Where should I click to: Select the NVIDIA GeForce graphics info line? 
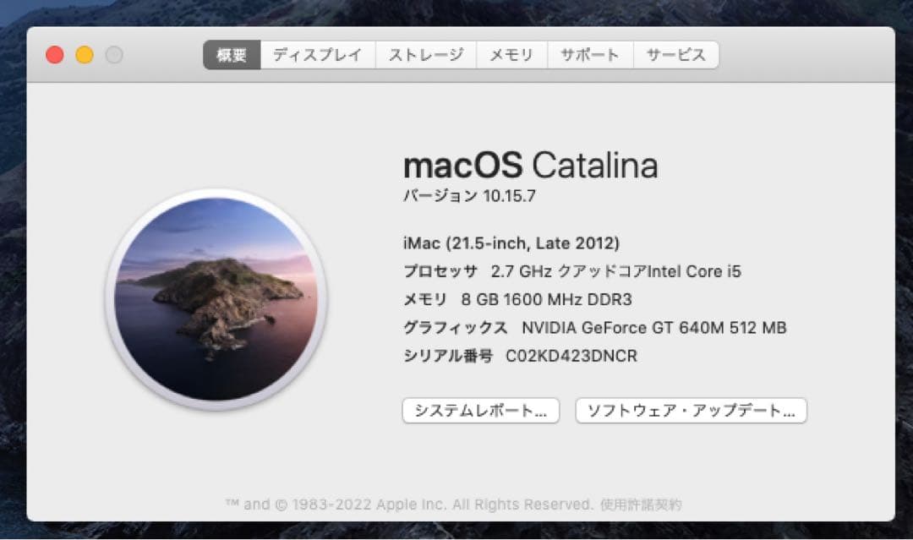point(594,327)
